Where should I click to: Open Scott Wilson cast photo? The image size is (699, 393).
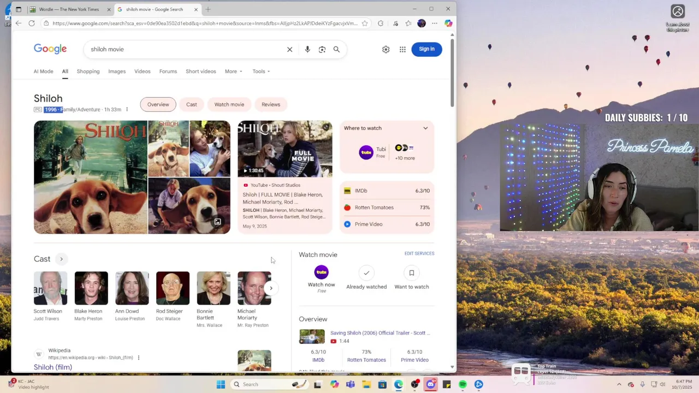(x=50, y=288)
